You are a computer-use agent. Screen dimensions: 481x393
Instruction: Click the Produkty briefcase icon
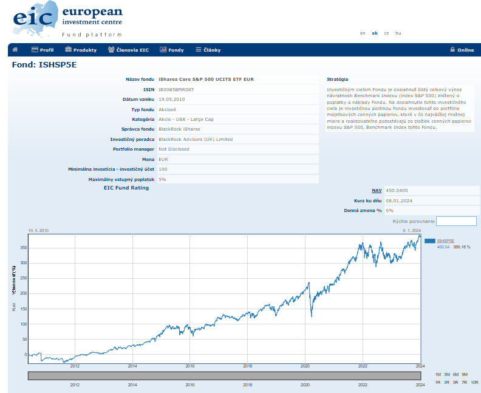pos(69,50)
